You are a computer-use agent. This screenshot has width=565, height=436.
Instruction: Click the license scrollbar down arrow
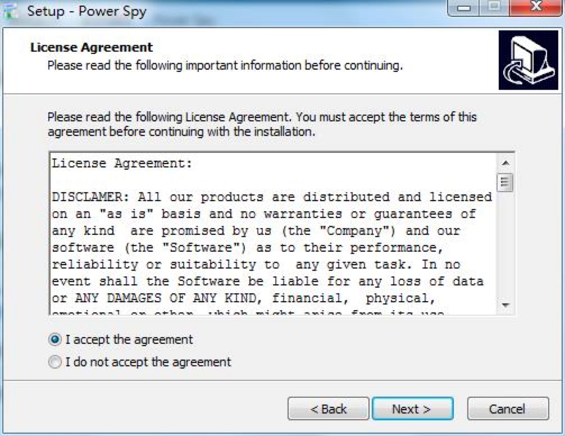[505, 305]
